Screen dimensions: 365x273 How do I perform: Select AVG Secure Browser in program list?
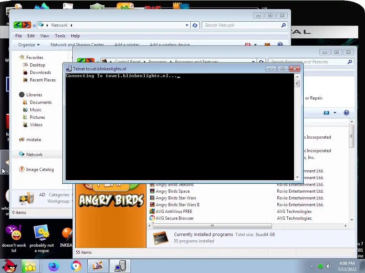click(x=175, y=218)
